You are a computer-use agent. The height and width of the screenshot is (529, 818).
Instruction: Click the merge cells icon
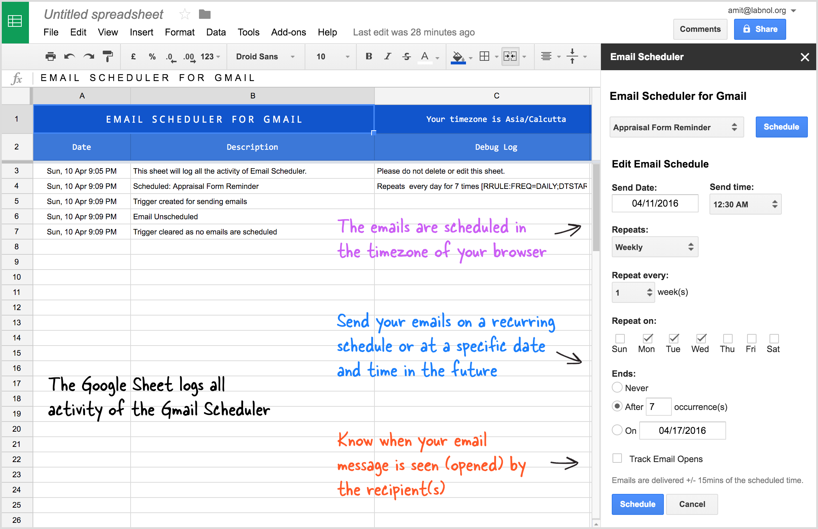click(510, 56)
